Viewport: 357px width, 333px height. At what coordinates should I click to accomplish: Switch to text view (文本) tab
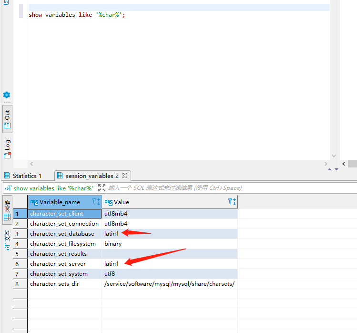coord(7,240)
